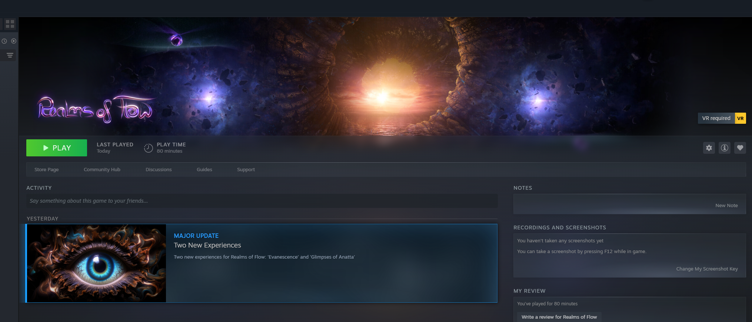Create a New Note
The height and width of the screenshot is (322, 752).
tap(726, 205)
